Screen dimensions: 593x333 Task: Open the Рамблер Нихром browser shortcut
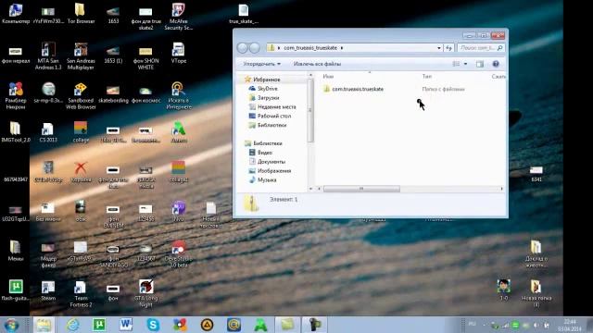pos(16,96)
